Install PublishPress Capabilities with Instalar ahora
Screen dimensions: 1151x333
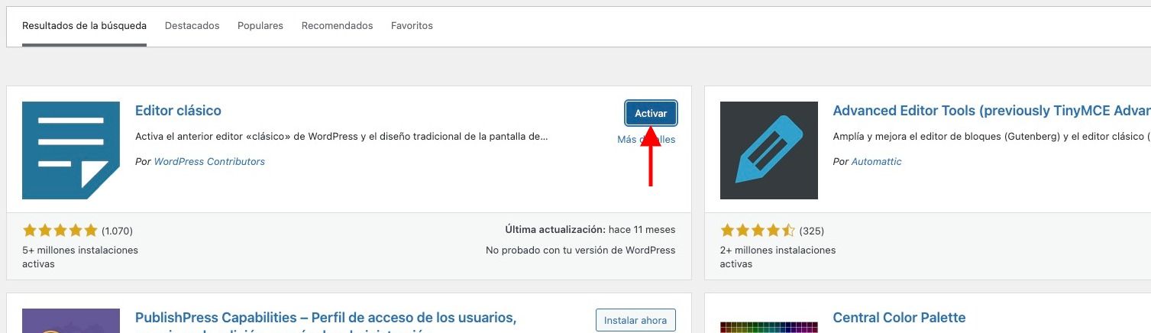coord(635,320)
